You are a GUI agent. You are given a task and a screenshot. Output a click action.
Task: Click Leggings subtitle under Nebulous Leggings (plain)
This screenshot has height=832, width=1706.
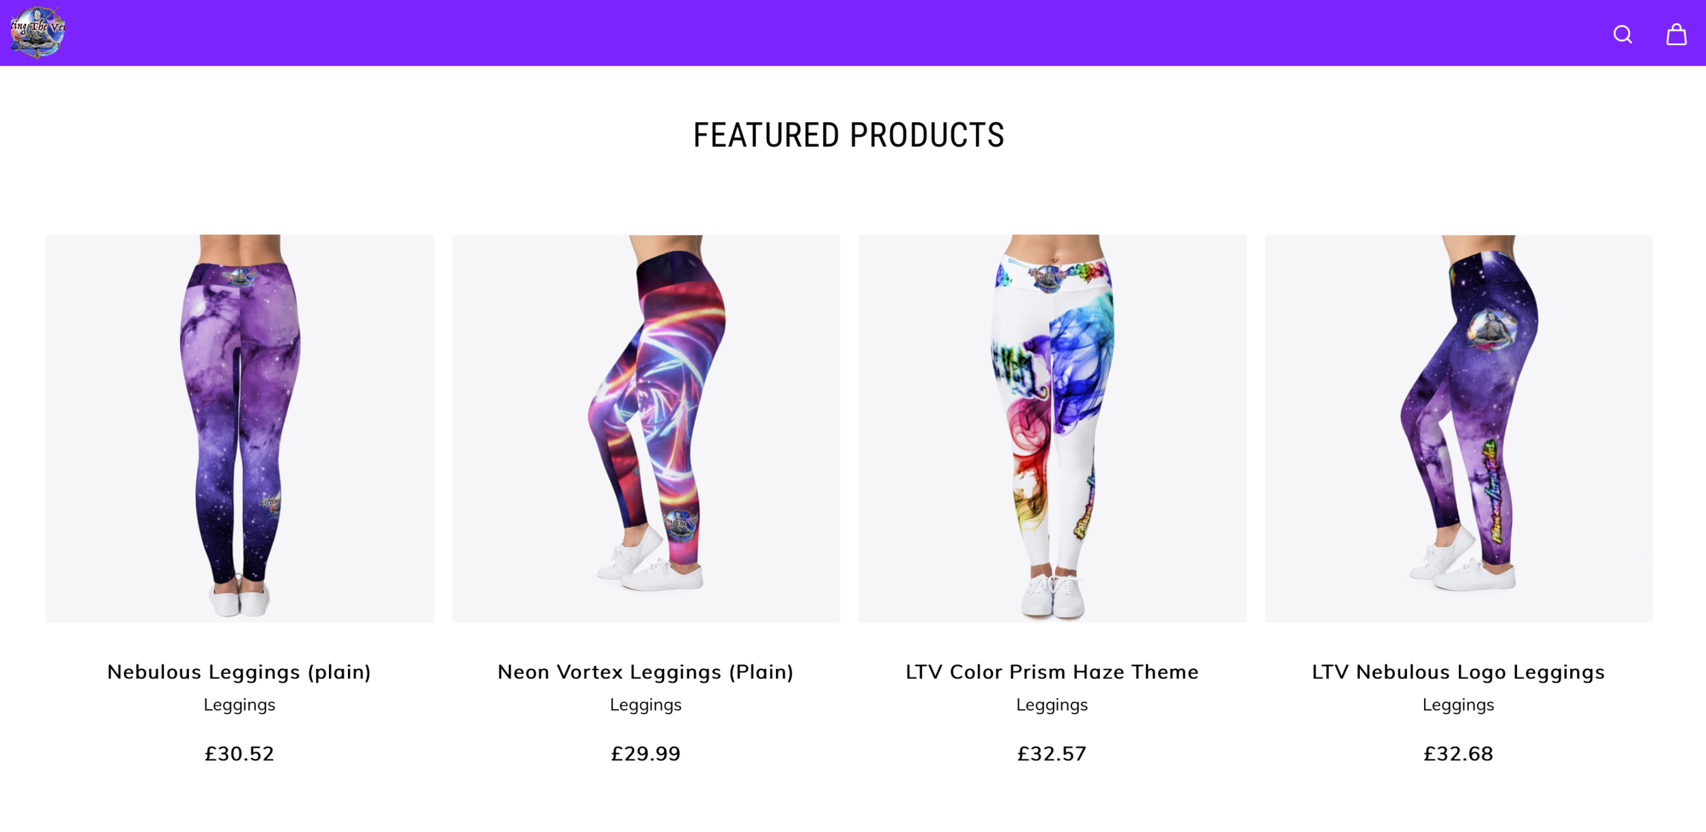tap(240, 705)
